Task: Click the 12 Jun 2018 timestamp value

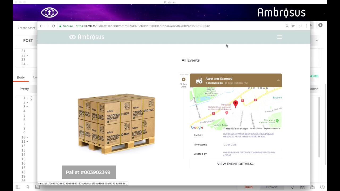Action: (x=230, y=145)
